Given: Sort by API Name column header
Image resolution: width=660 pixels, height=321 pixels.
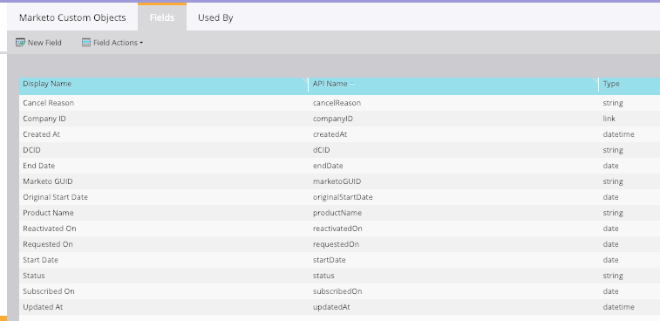Looking at the screenshot, I should tap(330, 84).
